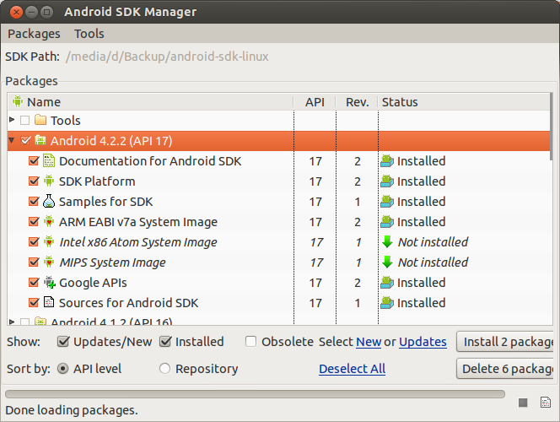Open the Packages menu
The width and height of the screenshot is (560, 422).
point(34,34)
